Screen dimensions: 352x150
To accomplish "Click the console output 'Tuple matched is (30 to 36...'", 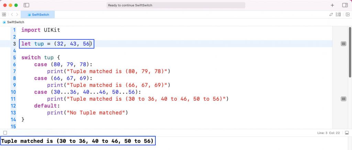I will pyautogui.click(x=78, y=141).
